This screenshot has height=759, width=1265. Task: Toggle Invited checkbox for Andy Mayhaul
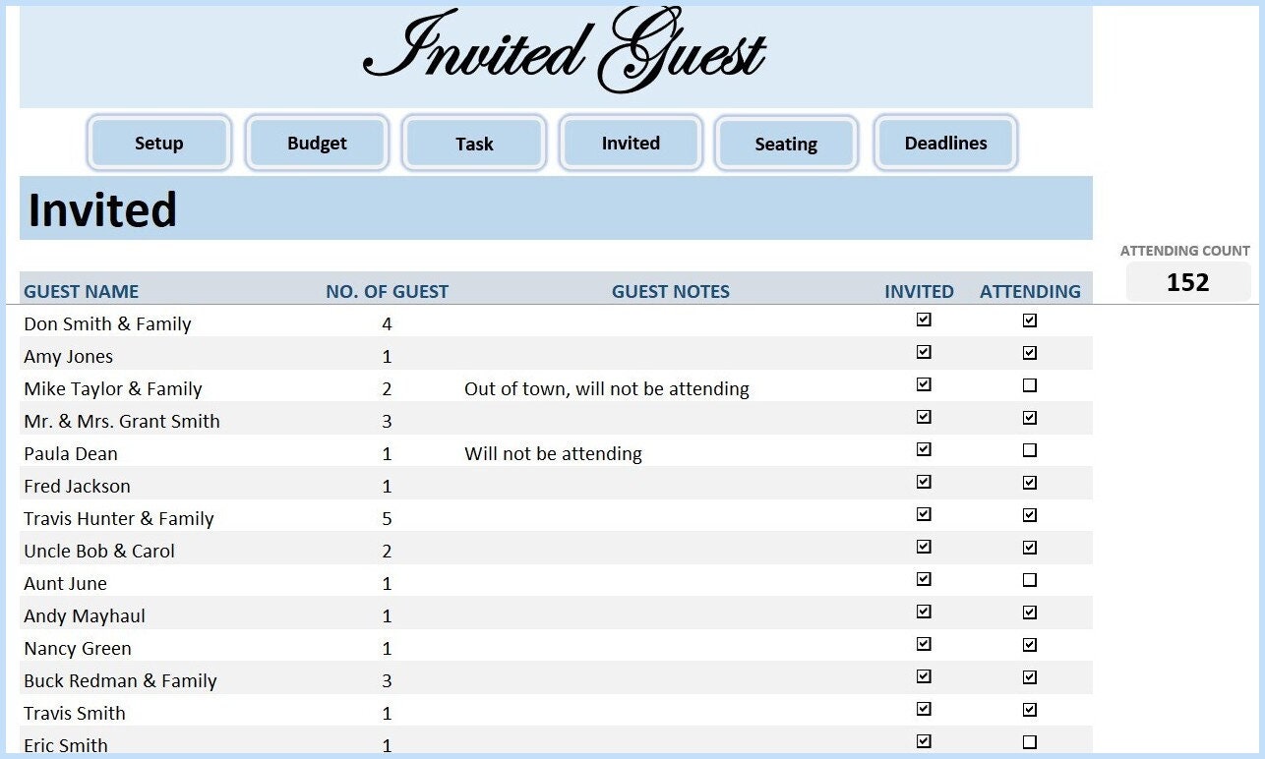click(924, 612)
